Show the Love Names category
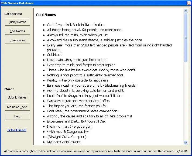 pos(17,40)
